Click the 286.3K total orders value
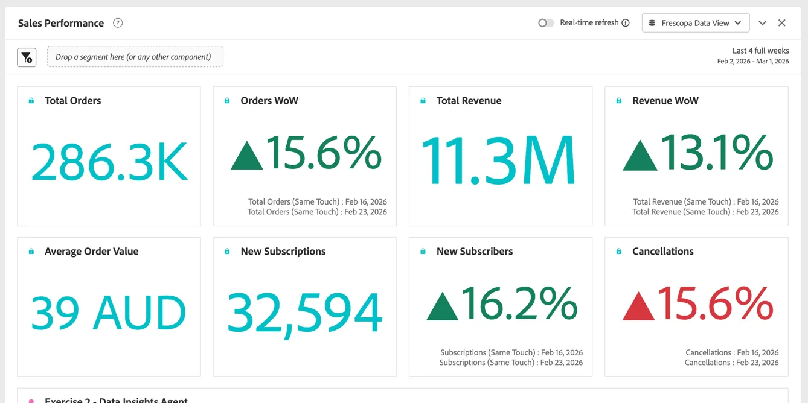Viewport: 808px width, 403px height. click(x=109, y=162)
